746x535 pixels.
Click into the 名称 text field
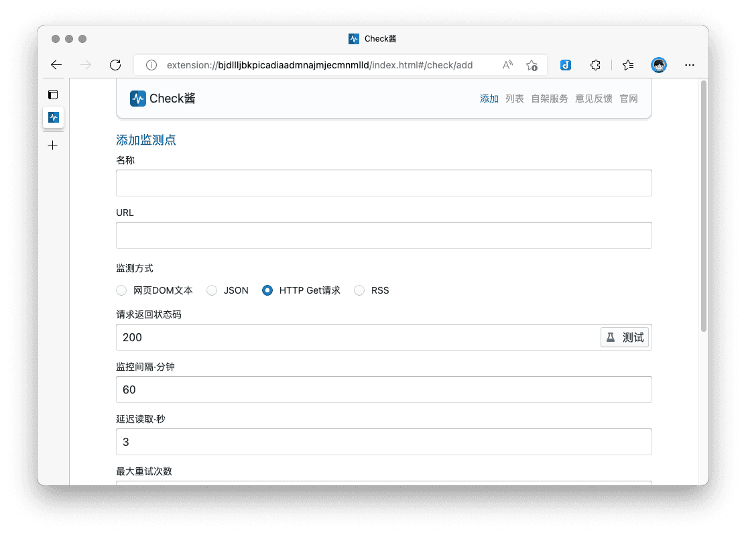[383, 183]
